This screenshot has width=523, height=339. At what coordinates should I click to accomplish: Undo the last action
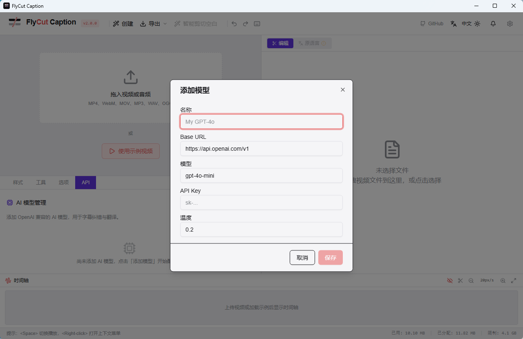coord(234,24)
